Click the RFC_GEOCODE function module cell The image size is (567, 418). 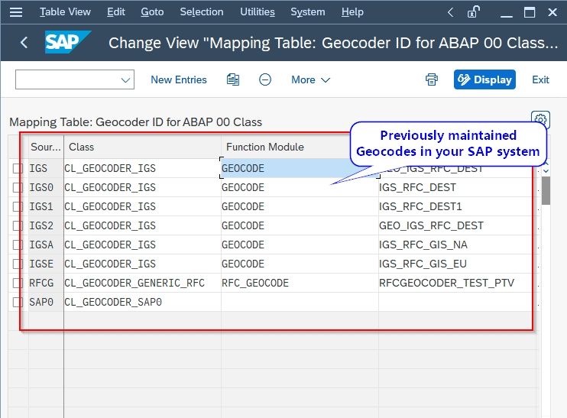point(300,284)
